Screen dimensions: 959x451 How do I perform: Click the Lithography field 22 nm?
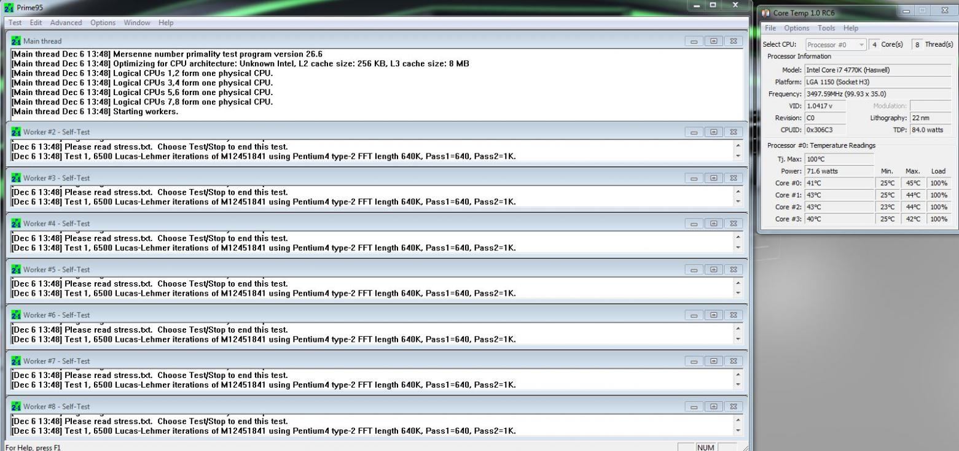(x=931, y=118)
